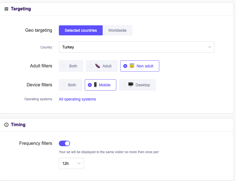
Task: Choose the Non adult radio option
Action: [125, 66]
